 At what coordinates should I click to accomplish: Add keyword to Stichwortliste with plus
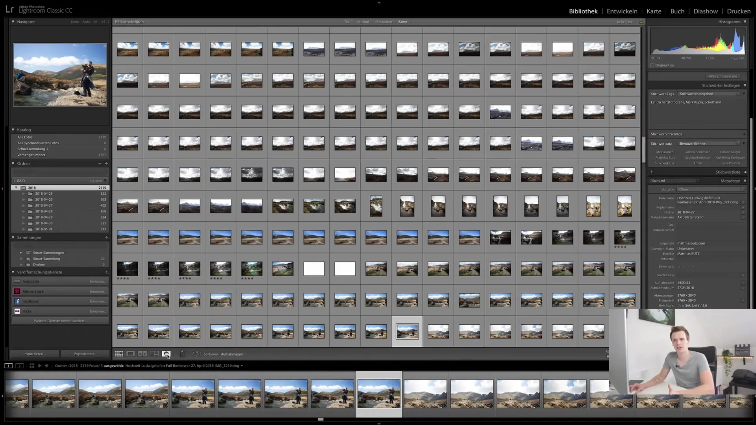(x=651, y=172)
